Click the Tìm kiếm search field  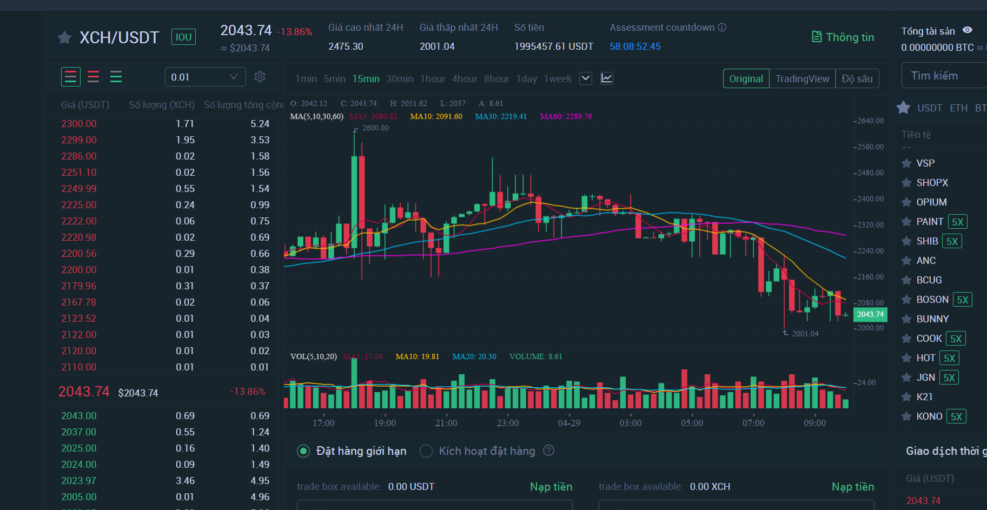coord(944,76)
